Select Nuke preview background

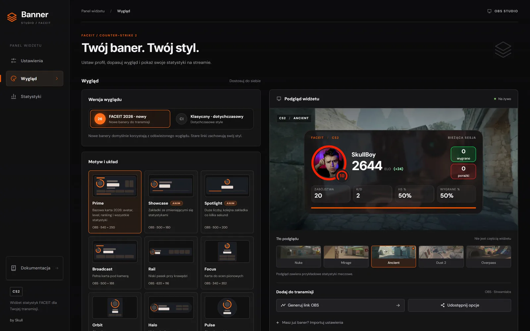pos(298,257)
